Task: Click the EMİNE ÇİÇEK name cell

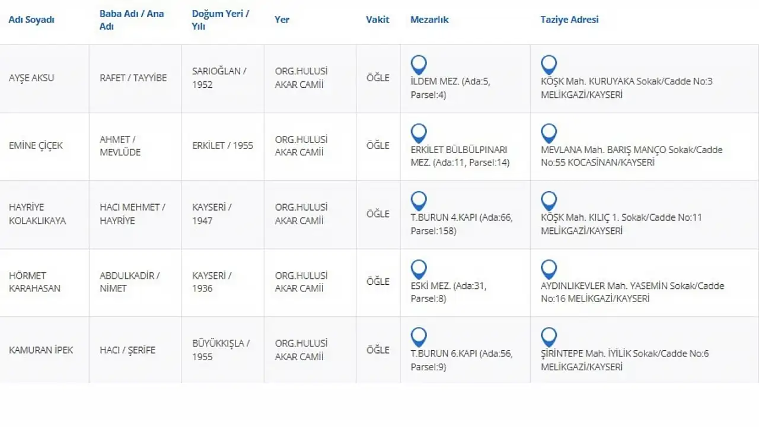Action: click(x=36, y=145)
